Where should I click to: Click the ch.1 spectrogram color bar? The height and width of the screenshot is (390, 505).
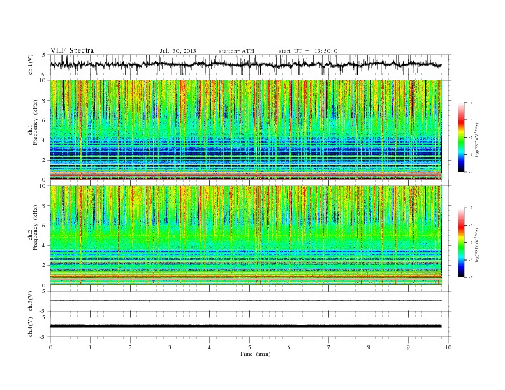tap(462, 138)
